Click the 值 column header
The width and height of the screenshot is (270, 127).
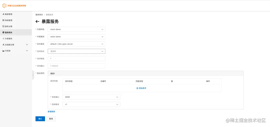pos(172,81)
